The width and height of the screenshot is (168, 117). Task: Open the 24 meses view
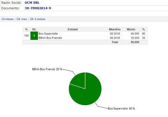tap(7, 19)
